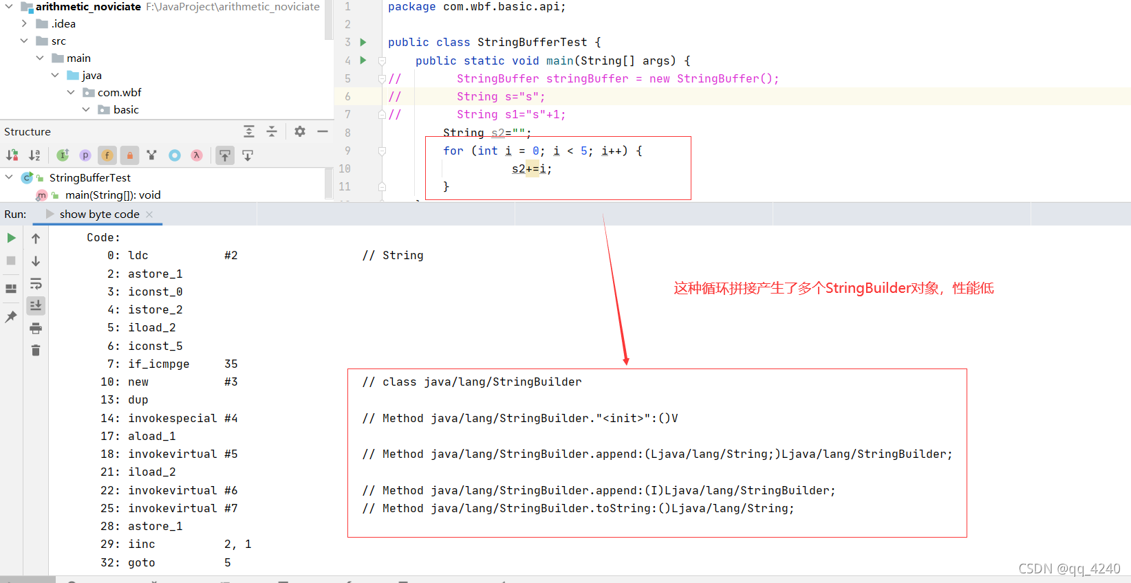Collapse the com.wbf package
1131x583 pixels.
coord(71,92)
